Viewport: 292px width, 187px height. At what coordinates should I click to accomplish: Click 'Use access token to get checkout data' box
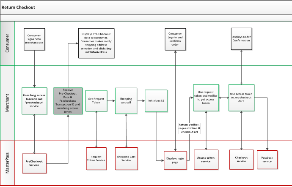[242, 98]
